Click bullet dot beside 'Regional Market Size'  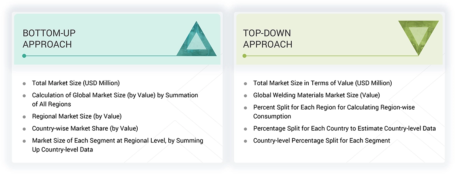click(x=24, y=117)
